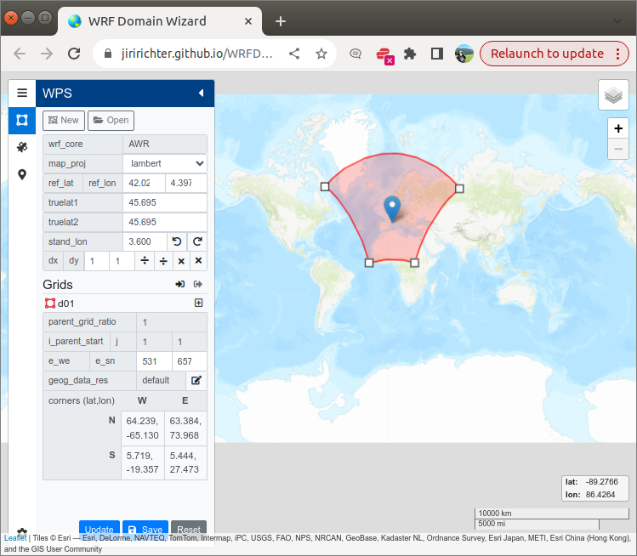This screenshot has height=556, width=637.
Task: Click the truelat1 input field
Action: [165, 202]
